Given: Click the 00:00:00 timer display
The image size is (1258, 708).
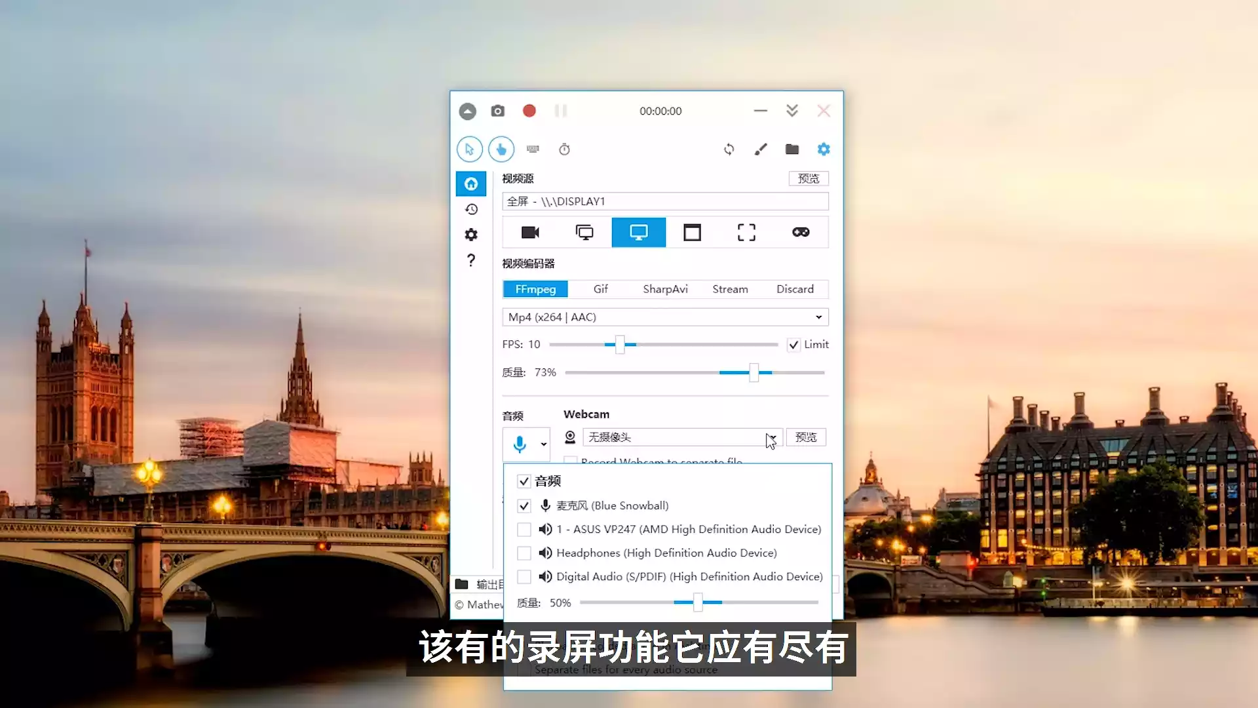Looking at the screenshot, I should (x=660, y=111).
